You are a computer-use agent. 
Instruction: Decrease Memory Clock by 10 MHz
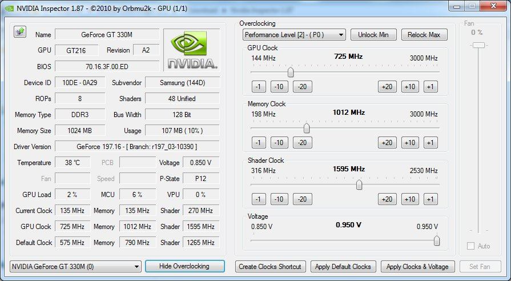click(279, 143)
